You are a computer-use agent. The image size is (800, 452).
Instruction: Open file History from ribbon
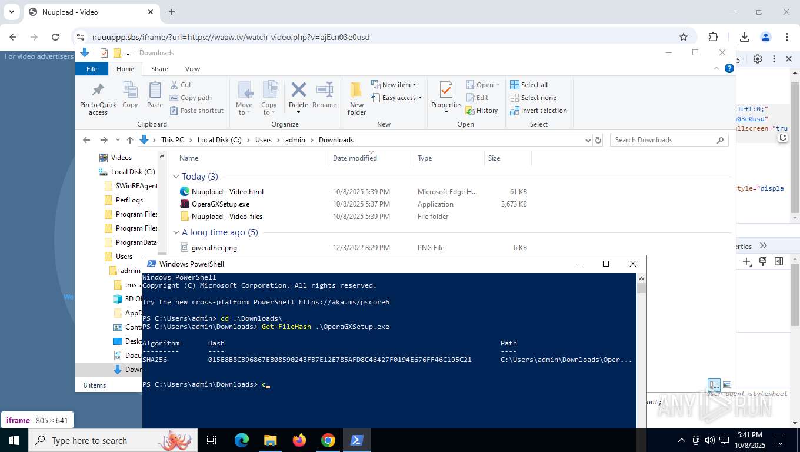pyautogui.click(x=482, y=111)
